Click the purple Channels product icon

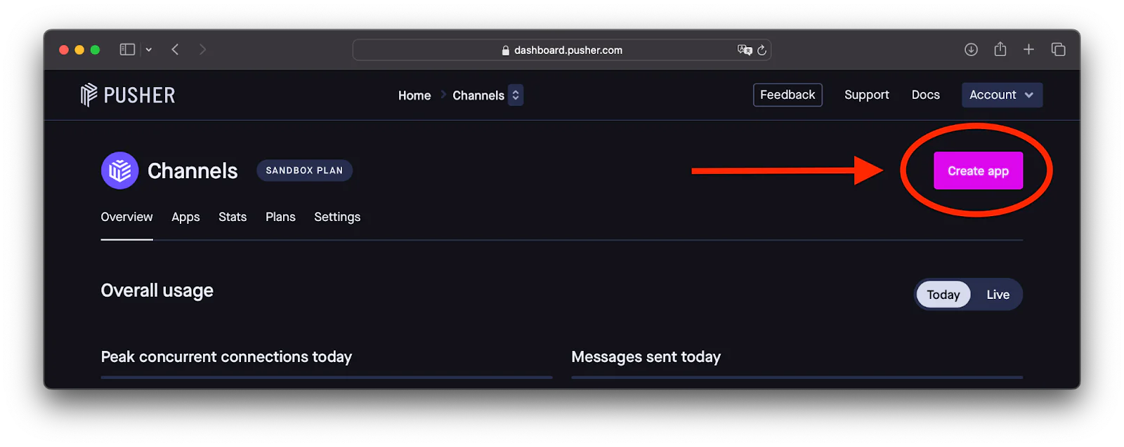119,171
